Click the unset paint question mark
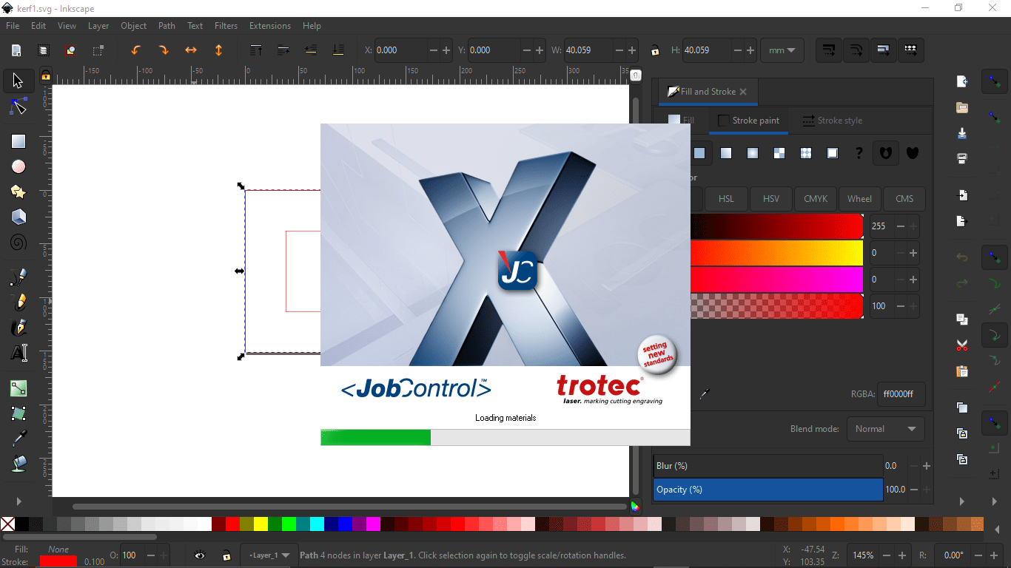The height and width of the screenshot is (568, 1011). coord(859,153)
